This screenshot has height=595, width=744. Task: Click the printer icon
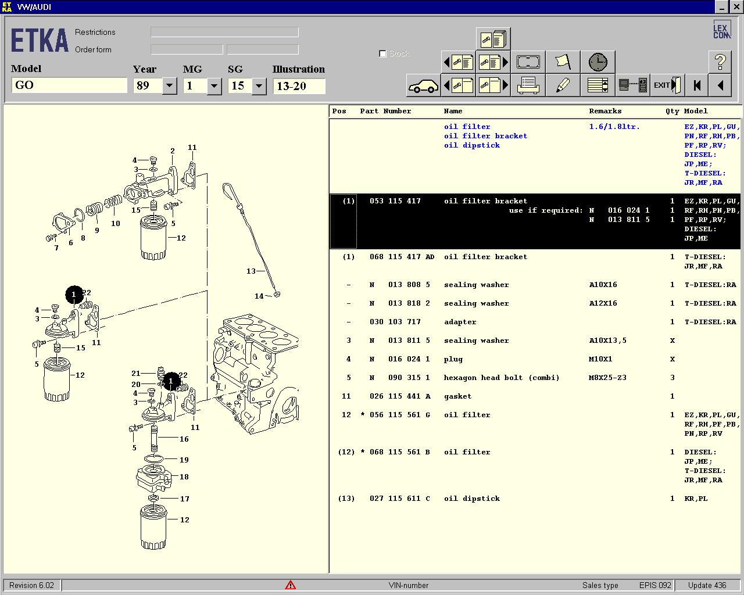(528, 85)
